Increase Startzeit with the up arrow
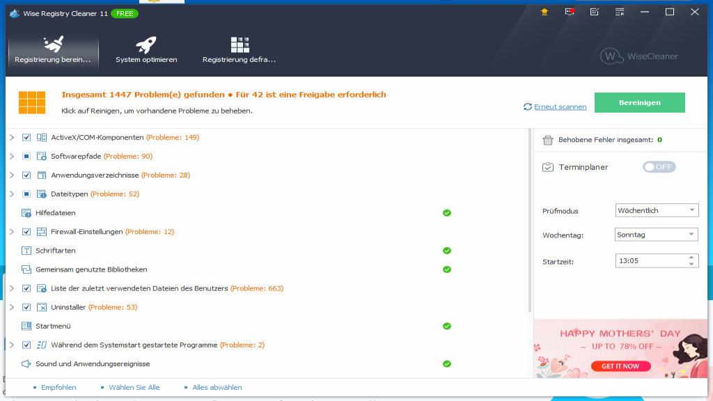 [x=691, y=258]
